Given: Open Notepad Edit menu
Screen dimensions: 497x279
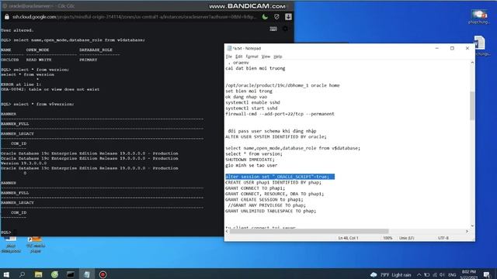Looking at the screenshot, I should click(x=238, y=57).
